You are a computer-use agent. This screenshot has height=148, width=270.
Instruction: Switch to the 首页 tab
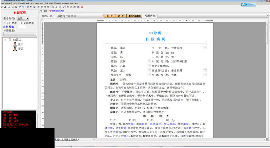[44, 11]
